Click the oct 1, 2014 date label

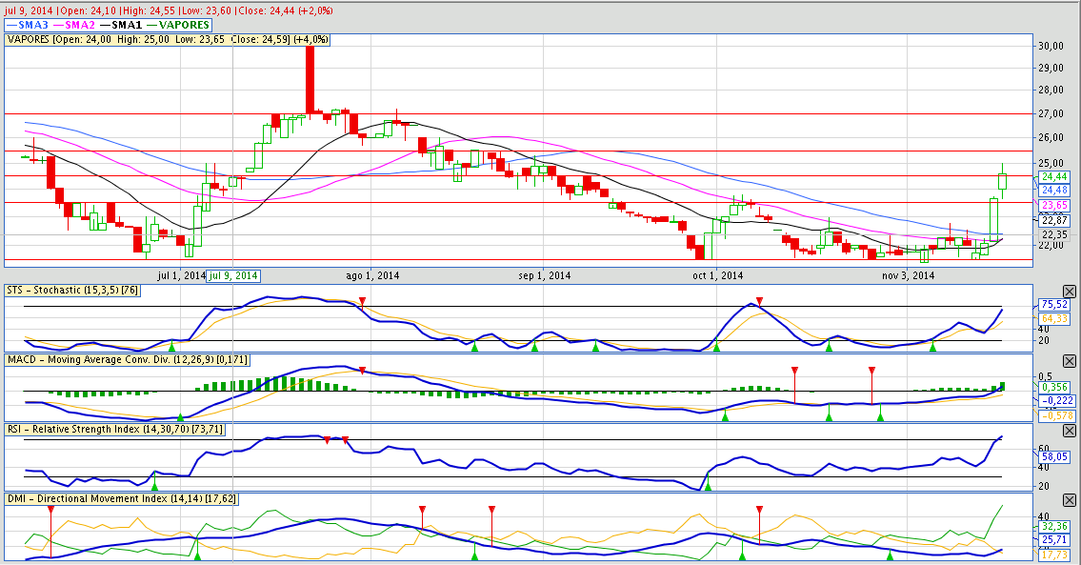click(717, 275)
